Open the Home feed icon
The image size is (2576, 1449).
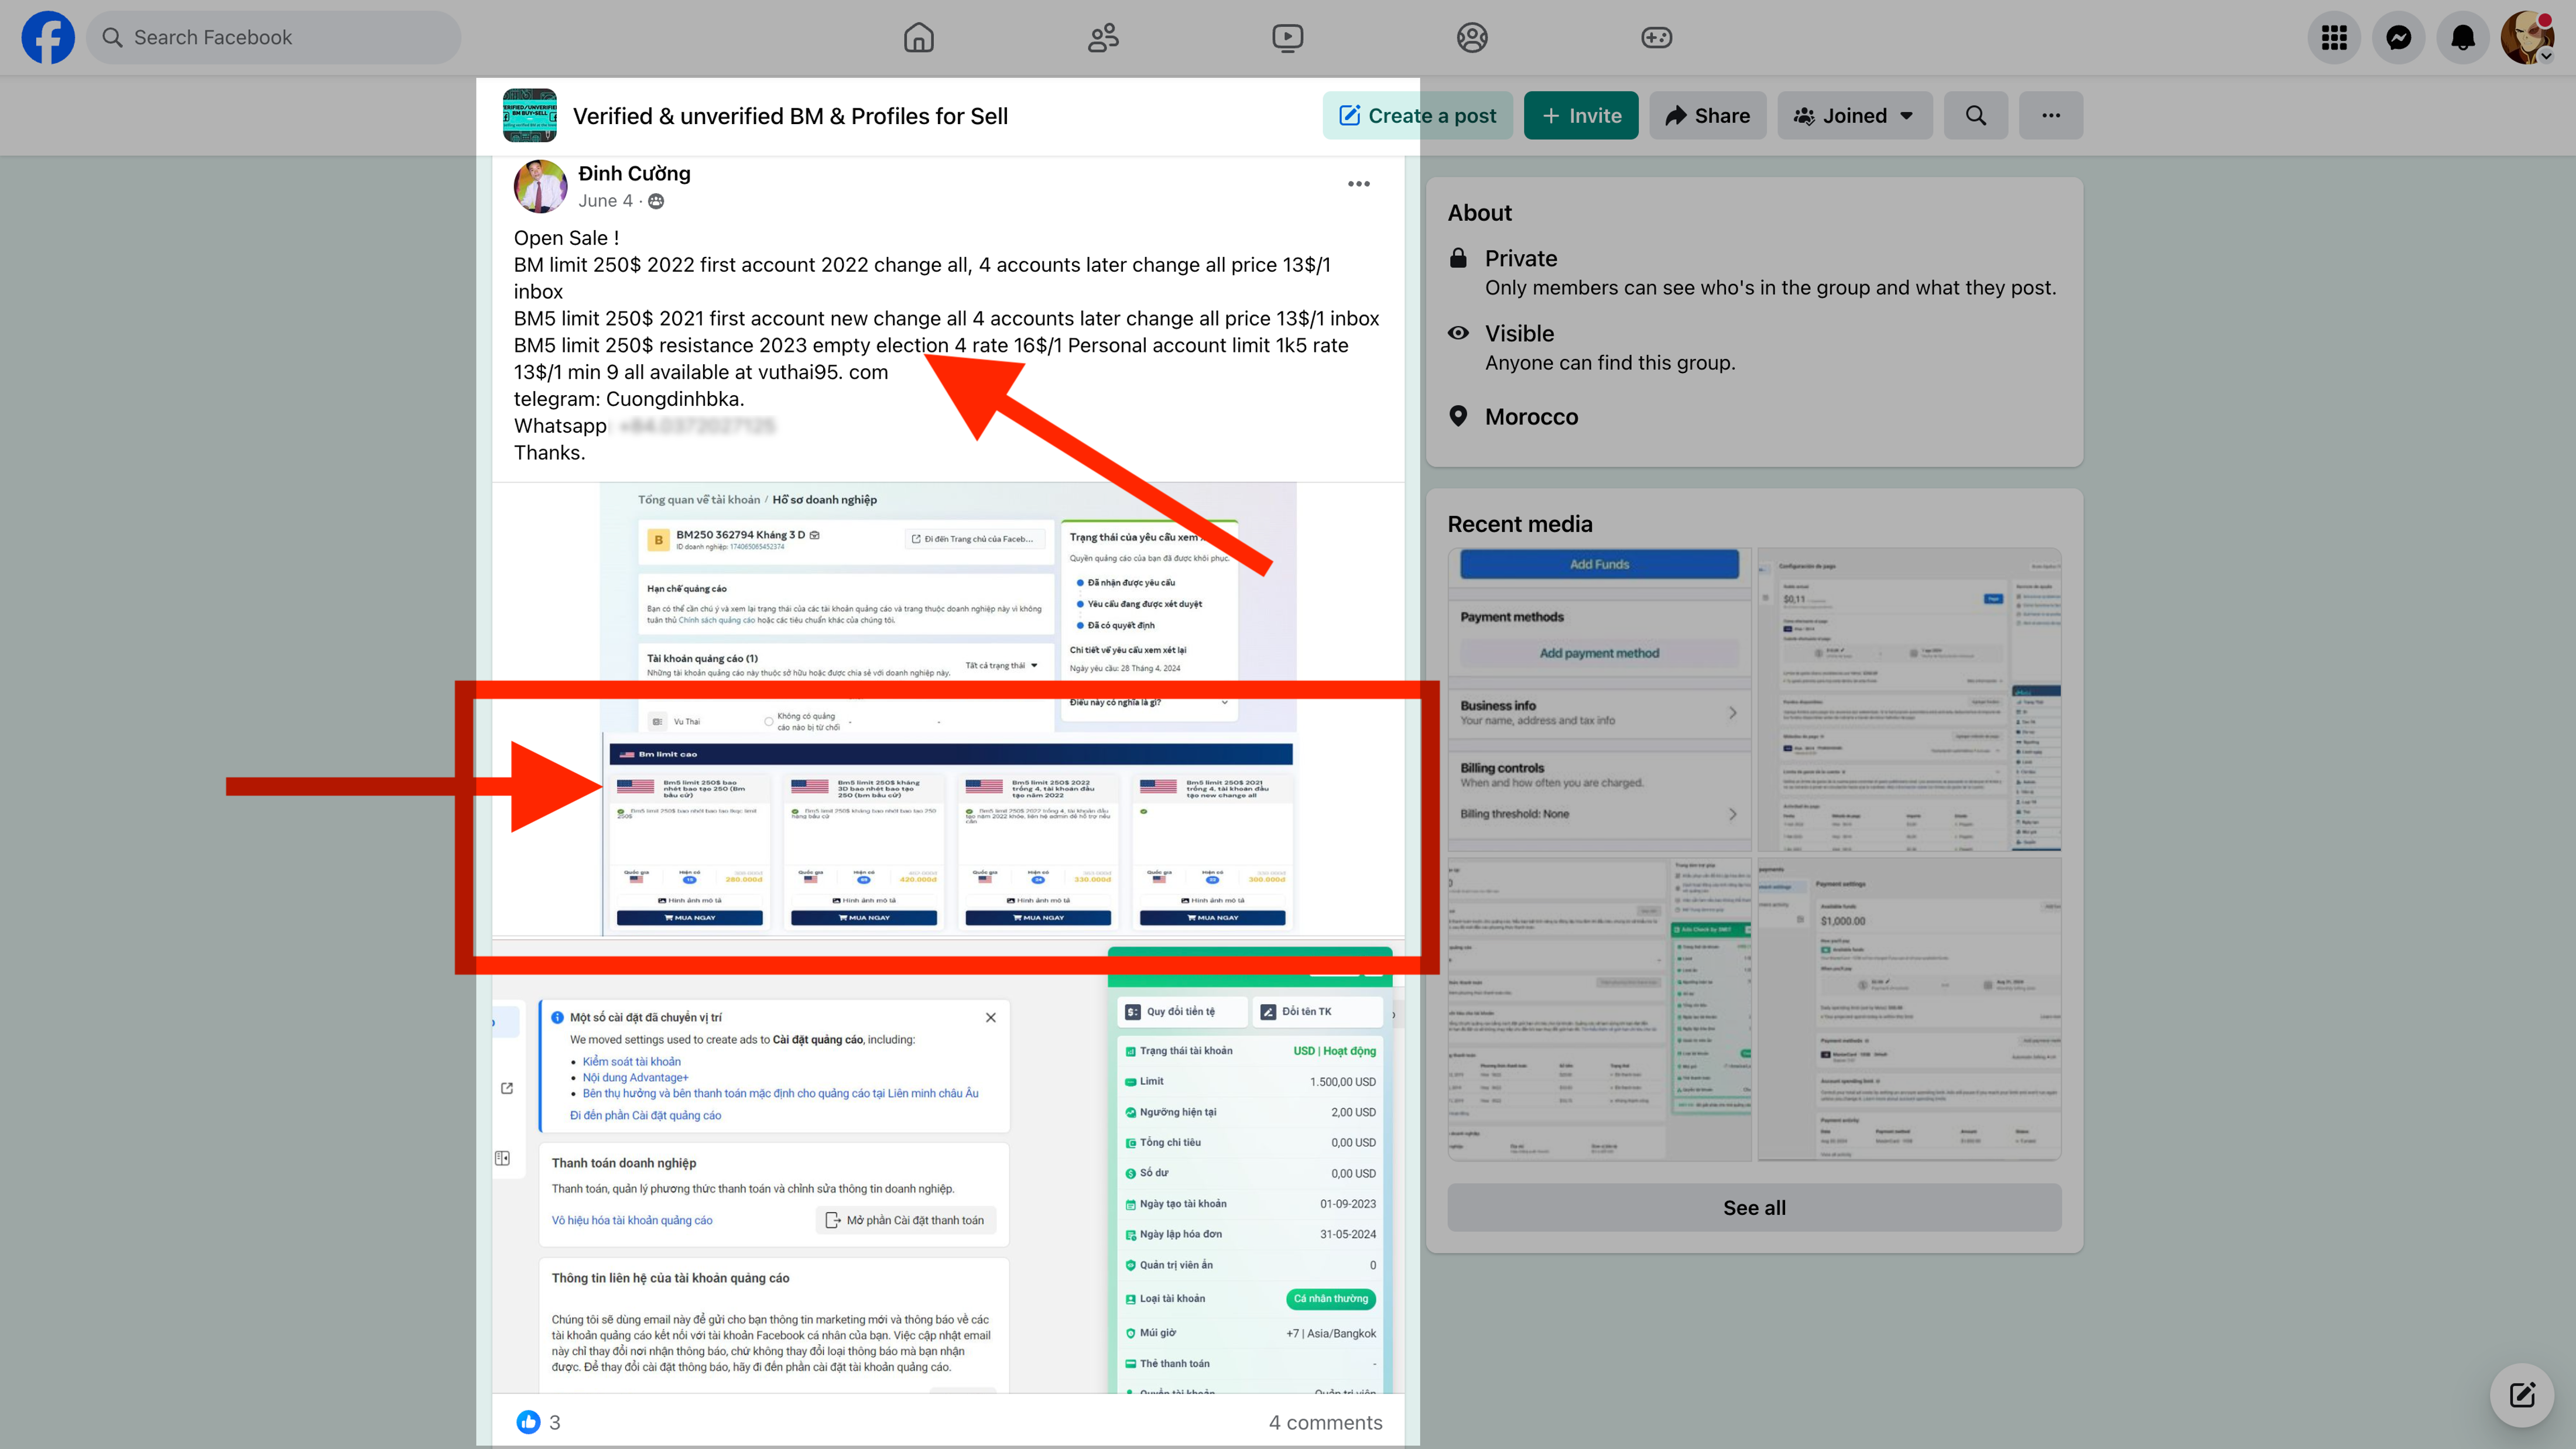(918, 37)
